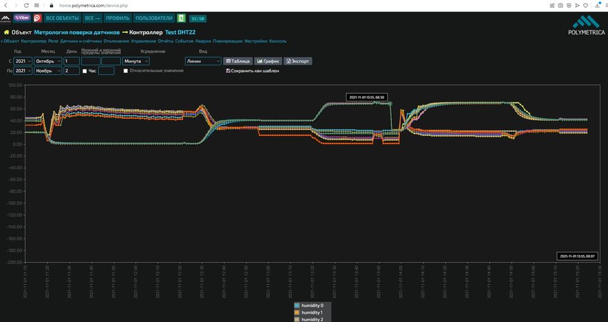This screenshot has width=608, height=322.
Task: Open the Отклонения tab
Action: pyautogui.click(x=117, y=41)
